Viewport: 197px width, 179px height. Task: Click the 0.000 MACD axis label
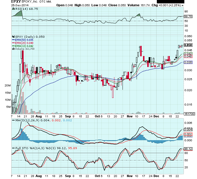188,140
